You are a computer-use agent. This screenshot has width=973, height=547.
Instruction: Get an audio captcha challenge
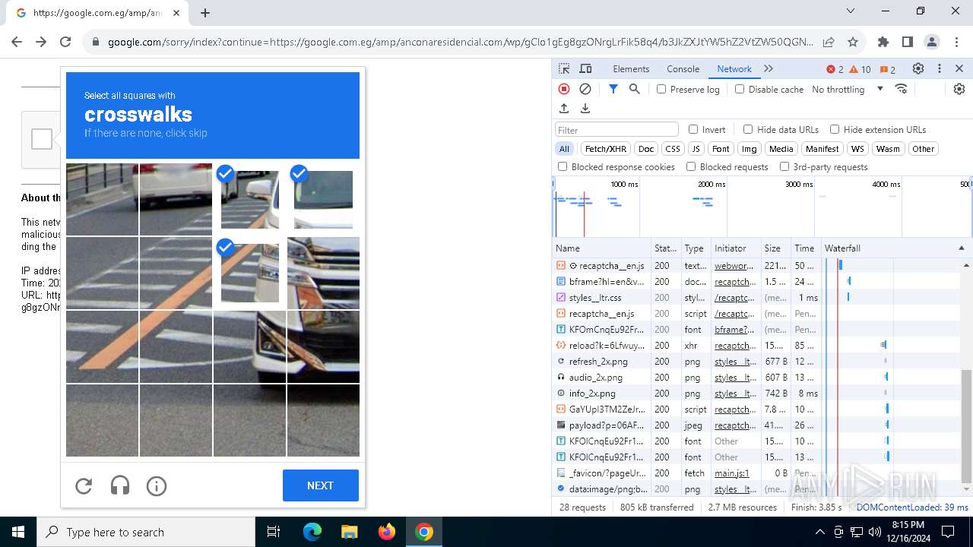coord(120,486)
